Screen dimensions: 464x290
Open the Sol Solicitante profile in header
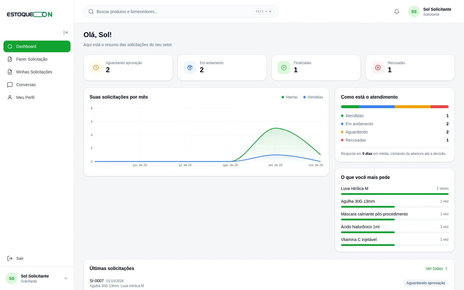point(430,12)
